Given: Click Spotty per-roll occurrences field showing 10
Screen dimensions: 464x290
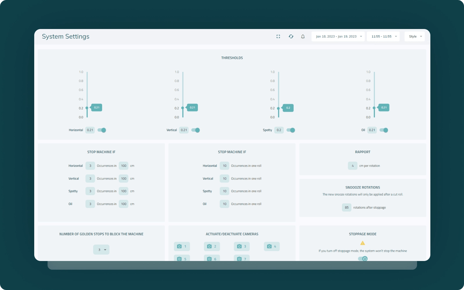Looking at the screenshot, I should tap(224, 191).
